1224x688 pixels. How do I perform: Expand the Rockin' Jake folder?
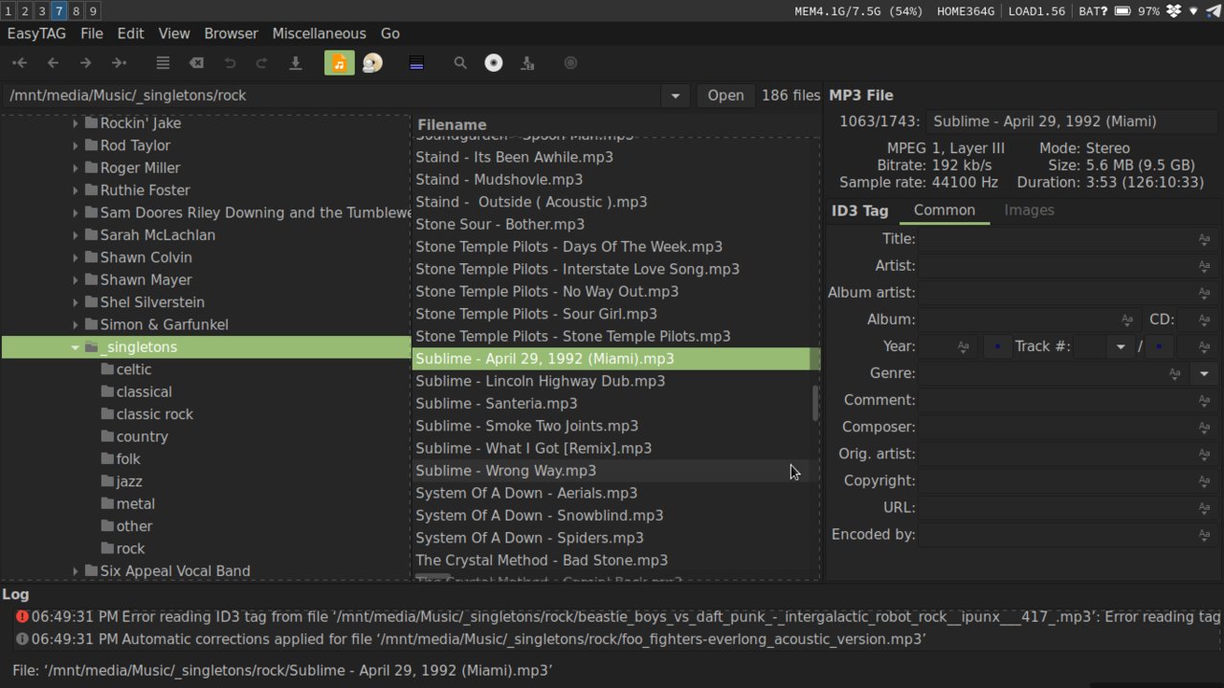pos(76,123)
